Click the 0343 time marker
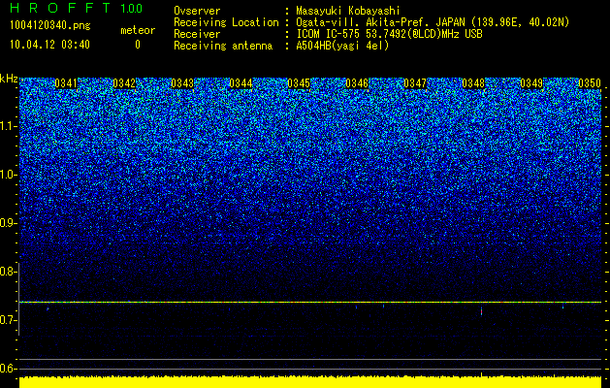Screen dimensions: 610x388 [182, 83]
